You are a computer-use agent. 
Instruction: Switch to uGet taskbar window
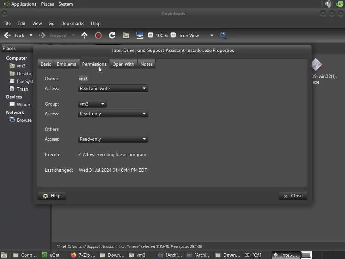click(51, 255)
